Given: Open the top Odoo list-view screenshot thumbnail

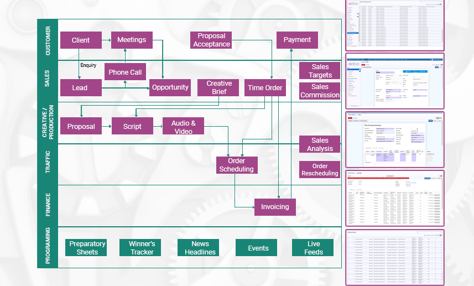Looking at the screenshot, I should [x=395, y=25].
